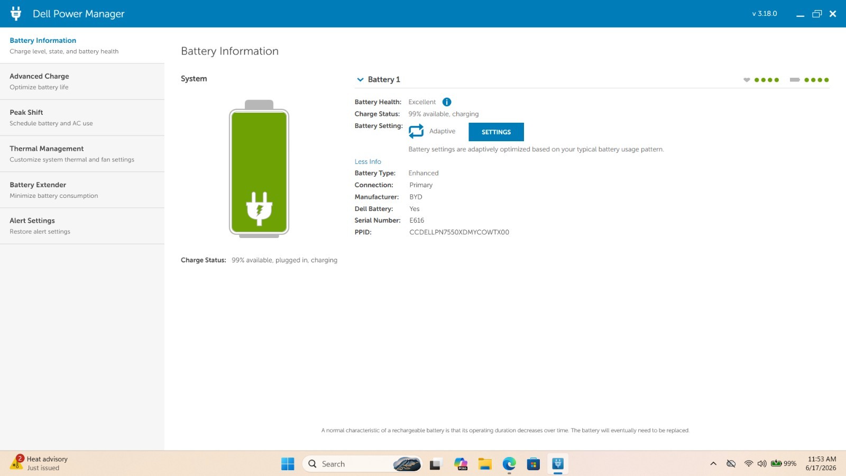Click the Manufacturer value BYD

click(416, 197)
